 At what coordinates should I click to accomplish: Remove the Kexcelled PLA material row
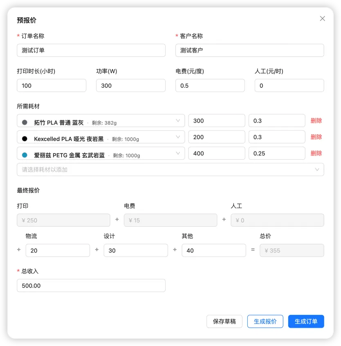316,137
